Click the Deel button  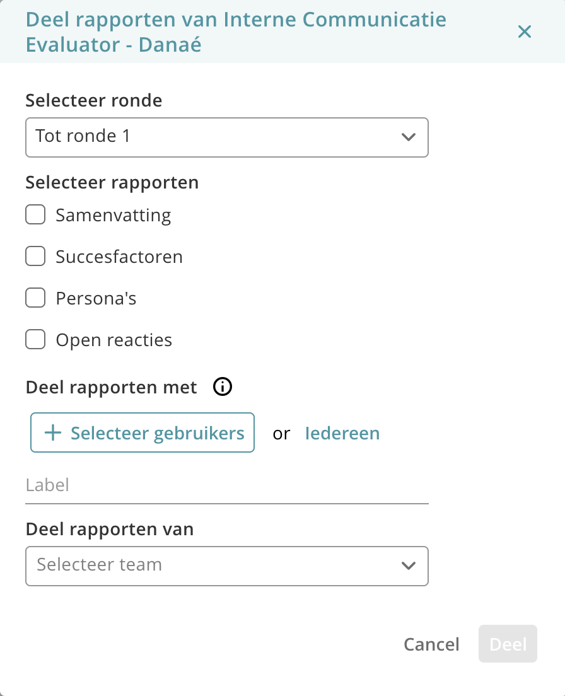[508, 644]
